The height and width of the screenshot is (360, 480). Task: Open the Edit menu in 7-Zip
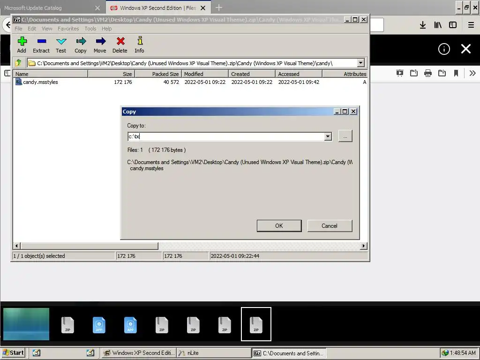tap(32, 29)
